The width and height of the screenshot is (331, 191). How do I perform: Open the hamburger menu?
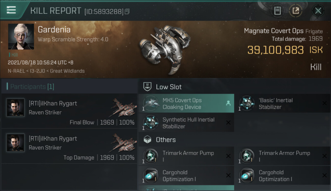pos(11,10)
